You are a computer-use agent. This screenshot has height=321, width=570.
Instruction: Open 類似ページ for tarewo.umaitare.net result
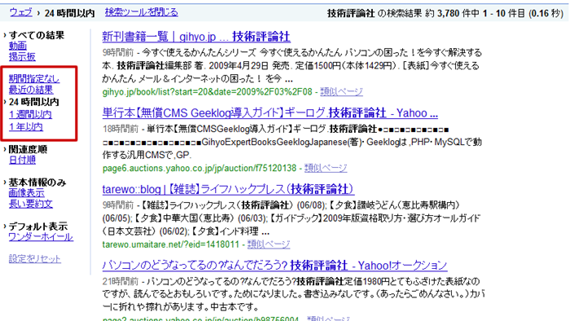pos(269,244)
